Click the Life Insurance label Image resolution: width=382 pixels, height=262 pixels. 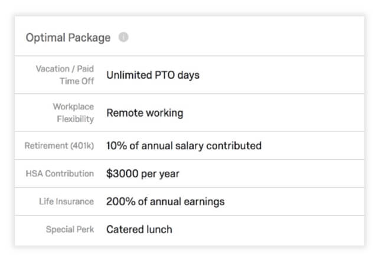coord(67,202)
